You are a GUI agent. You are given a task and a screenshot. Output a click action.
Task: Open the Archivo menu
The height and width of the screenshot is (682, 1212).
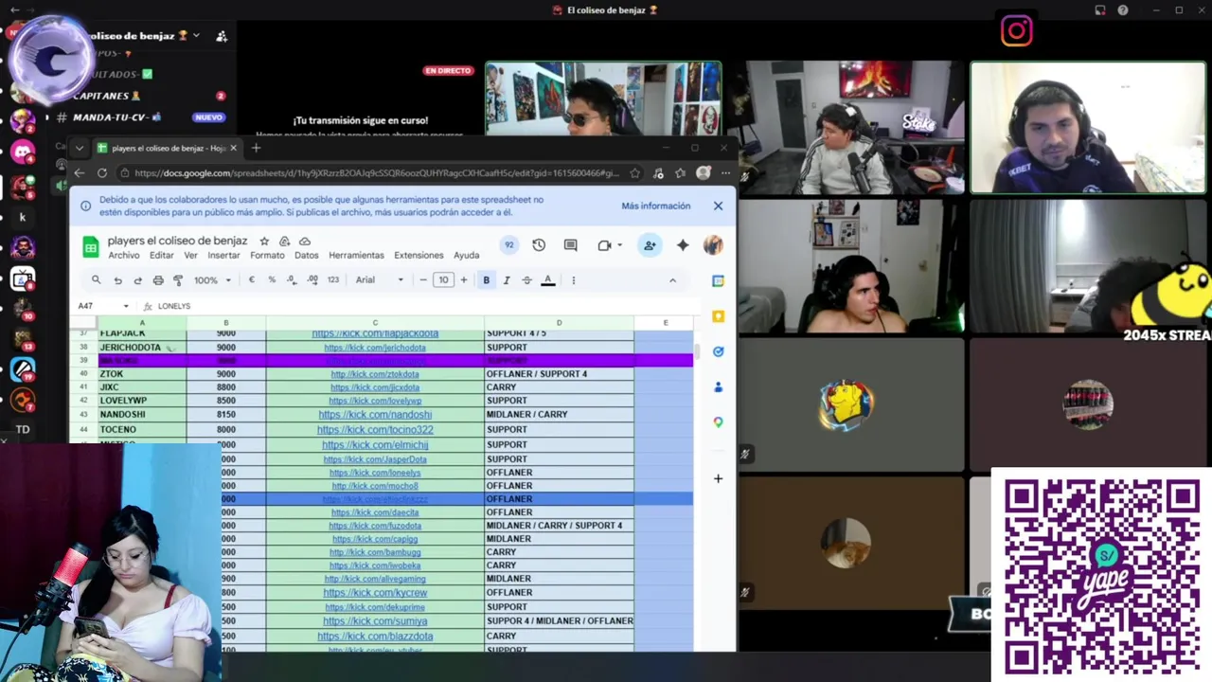(124, 256)
